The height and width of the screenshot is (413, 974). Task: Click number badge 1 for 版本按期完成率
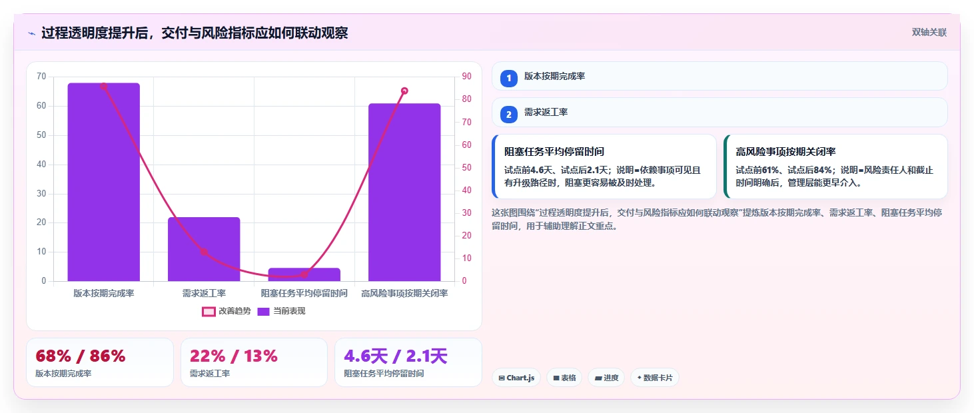tap(509, 79)
